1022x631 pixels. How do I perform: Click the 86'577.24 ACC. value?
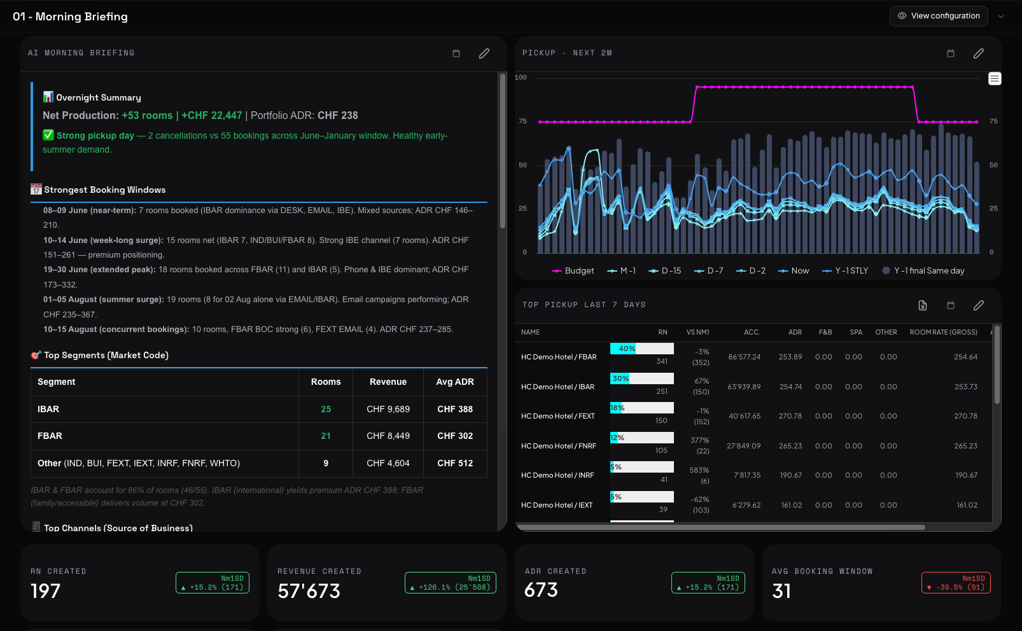pyautogui.click(x=745, y=357)
